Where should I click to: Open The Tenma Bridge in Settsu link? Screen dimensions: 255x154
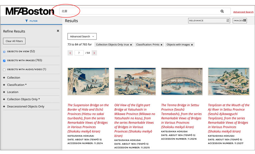click(181, 116)
